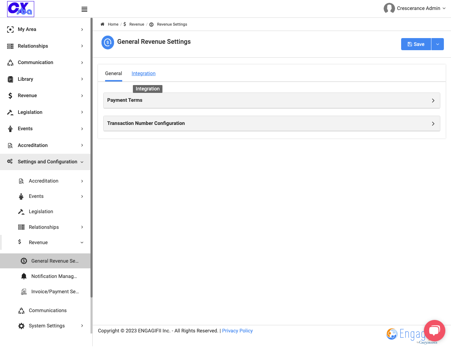Click the user avatar icon
Viewport: 451px width, 347px height.
[x=389, y=8]
